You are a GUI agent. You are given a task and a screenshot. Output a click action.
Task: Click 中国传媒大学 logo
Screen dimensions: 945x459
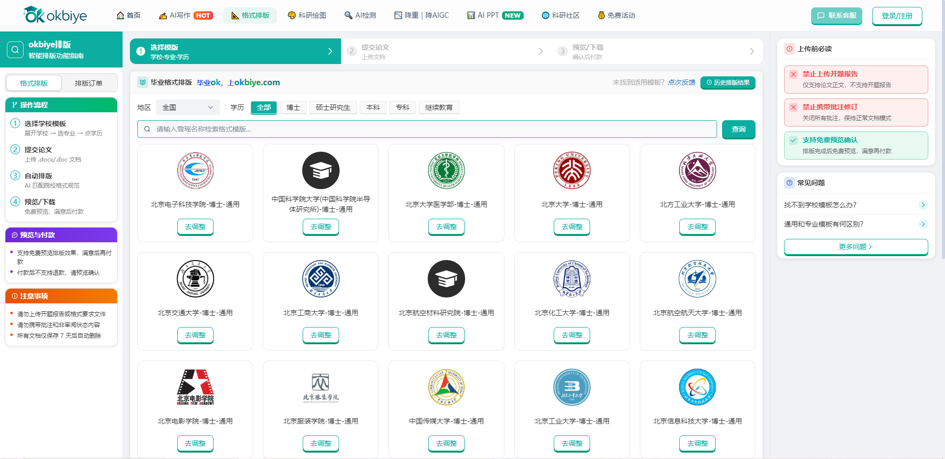(x=446, y=387)
